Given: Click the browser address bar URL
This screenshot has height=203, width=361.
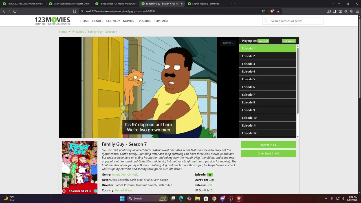Looking at the screenshot, I should pyautogui.click(x=120, y=11).
